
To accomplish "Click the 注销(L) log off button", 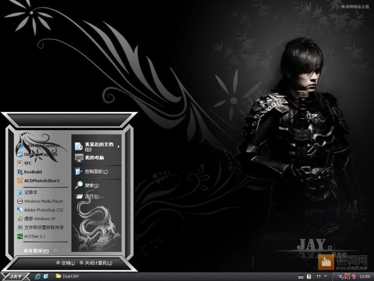I will (x=65, y=263).
